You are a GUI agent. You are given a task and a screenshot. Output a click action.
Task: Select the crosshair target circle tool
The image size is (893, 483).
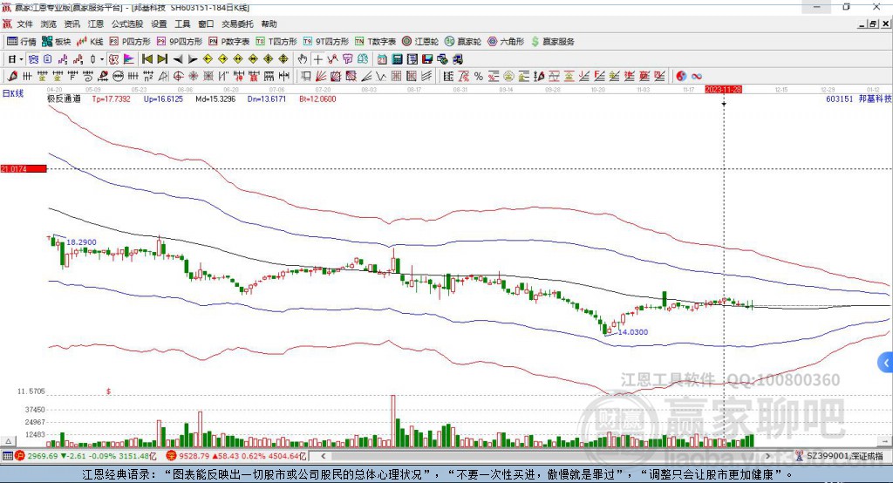[x=178, y=77]
